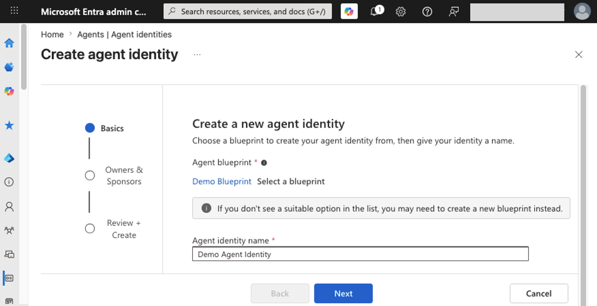Click the Cancel button
This screenshot has height=306, width=597.
click(539, 294)
